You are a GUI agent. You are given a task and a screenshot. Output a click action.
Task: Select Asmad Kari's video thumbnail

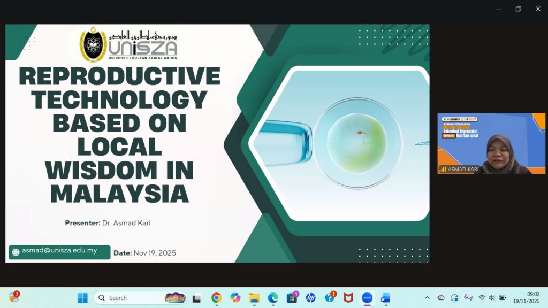tap(491, 143)
